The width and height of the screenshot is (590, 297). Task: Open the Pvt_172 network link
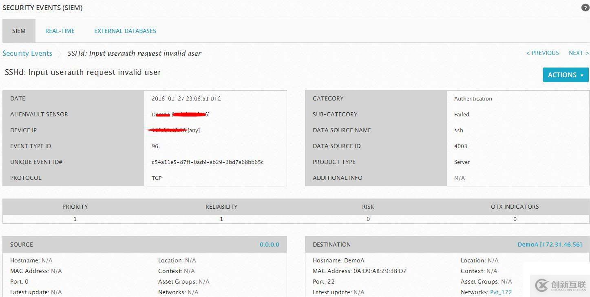[501, 292]
